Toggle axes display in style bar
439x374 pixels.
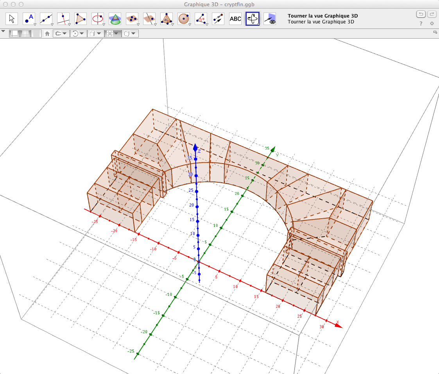tap(14, 34)
